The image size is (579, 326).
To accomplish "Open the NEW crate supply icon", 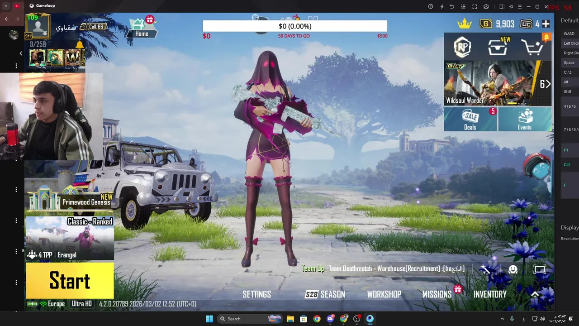I will click(x=498, y=46).
